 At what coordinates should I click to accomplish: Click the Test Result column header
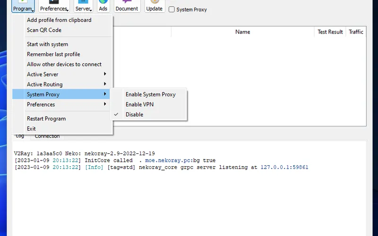pyautogui.click(x=330, y=32)
